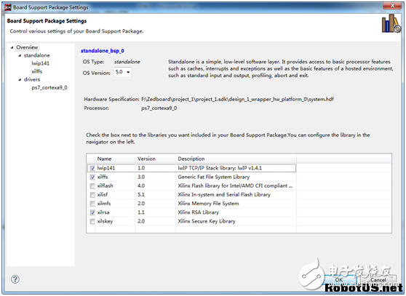The width and height of the screenshot is (406, 296).
Task: Uncheck the lwip141 library checkbox
Action: click(x=92, y=168)
